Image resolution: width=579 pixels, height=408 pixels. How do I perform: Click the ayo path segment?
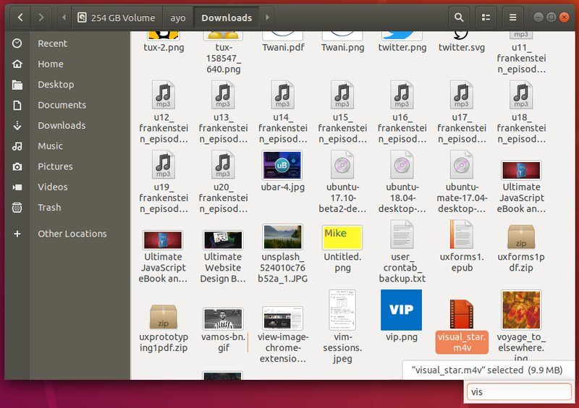(x=177, y=17)
